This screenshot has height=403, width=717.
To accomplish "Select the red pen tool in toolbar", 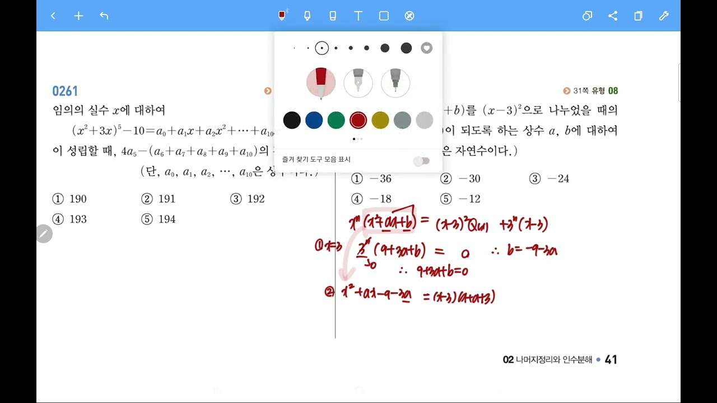I will pos(282,16).
